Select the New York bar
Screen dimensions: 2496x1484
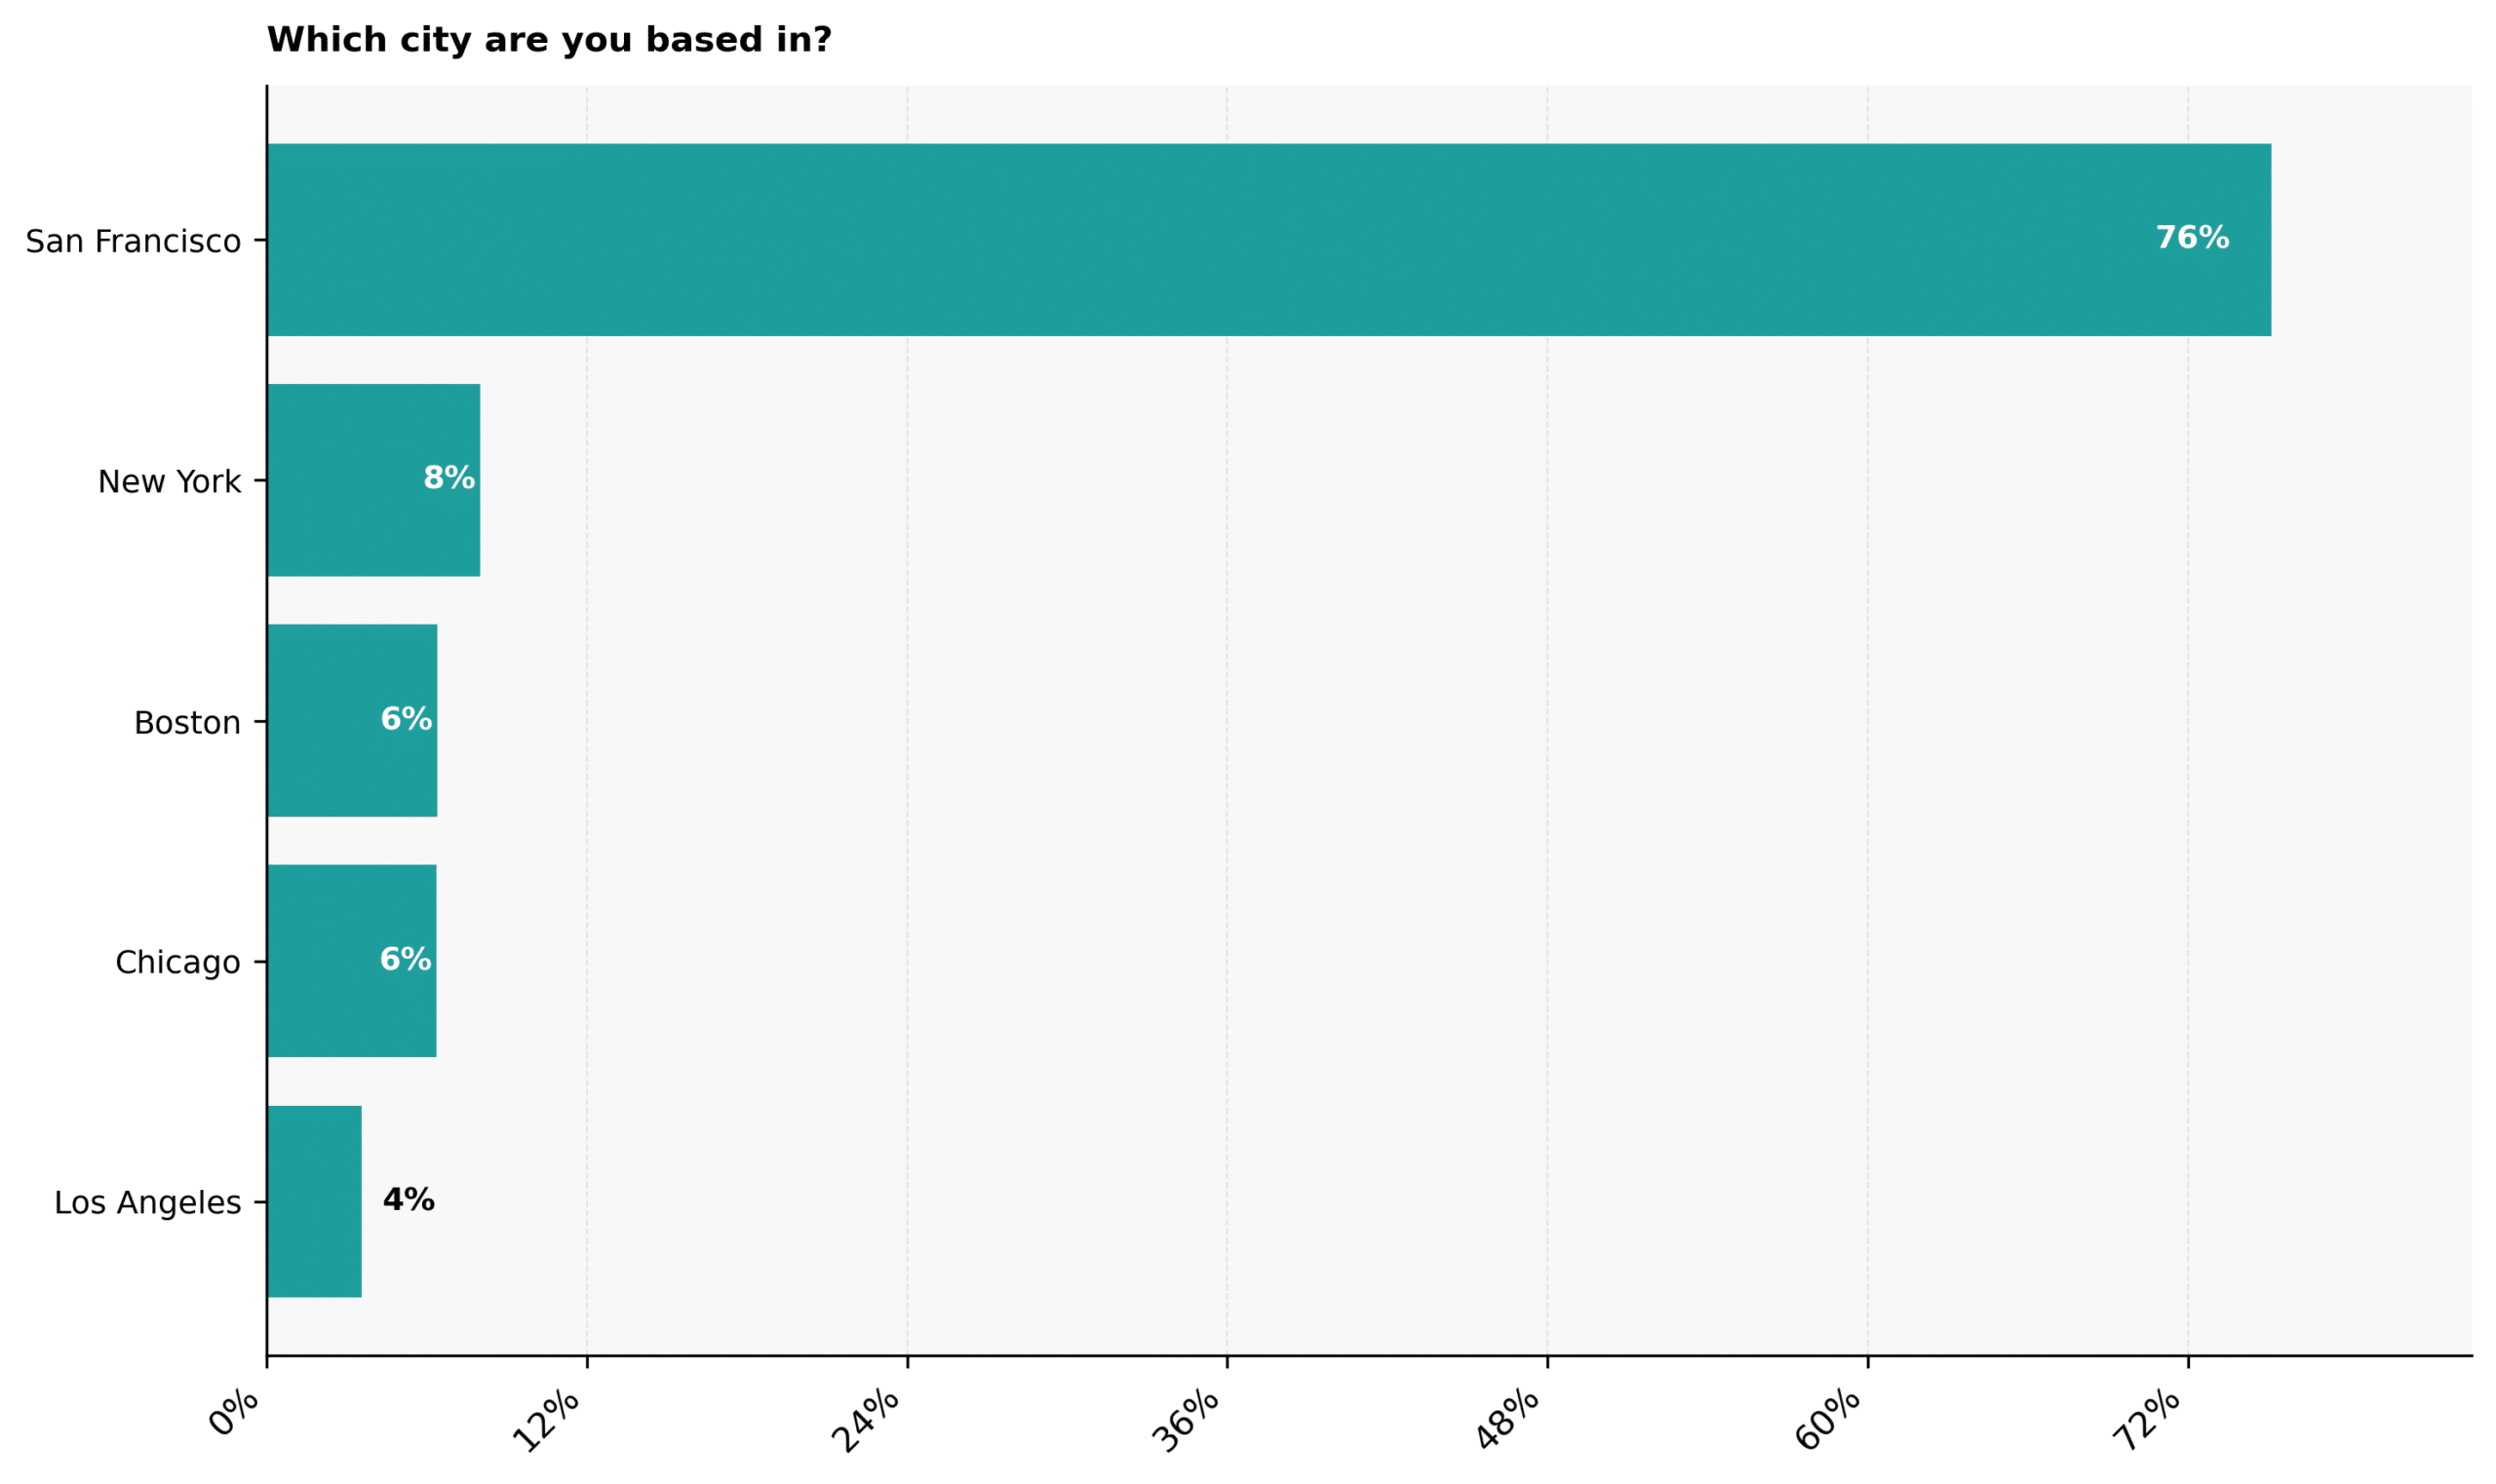372,480
